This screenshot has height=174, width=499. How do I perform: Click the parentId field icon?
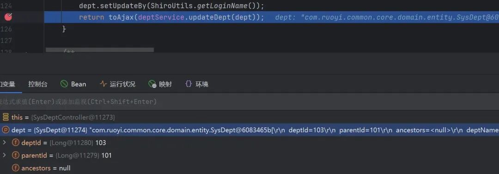point(15,155)
